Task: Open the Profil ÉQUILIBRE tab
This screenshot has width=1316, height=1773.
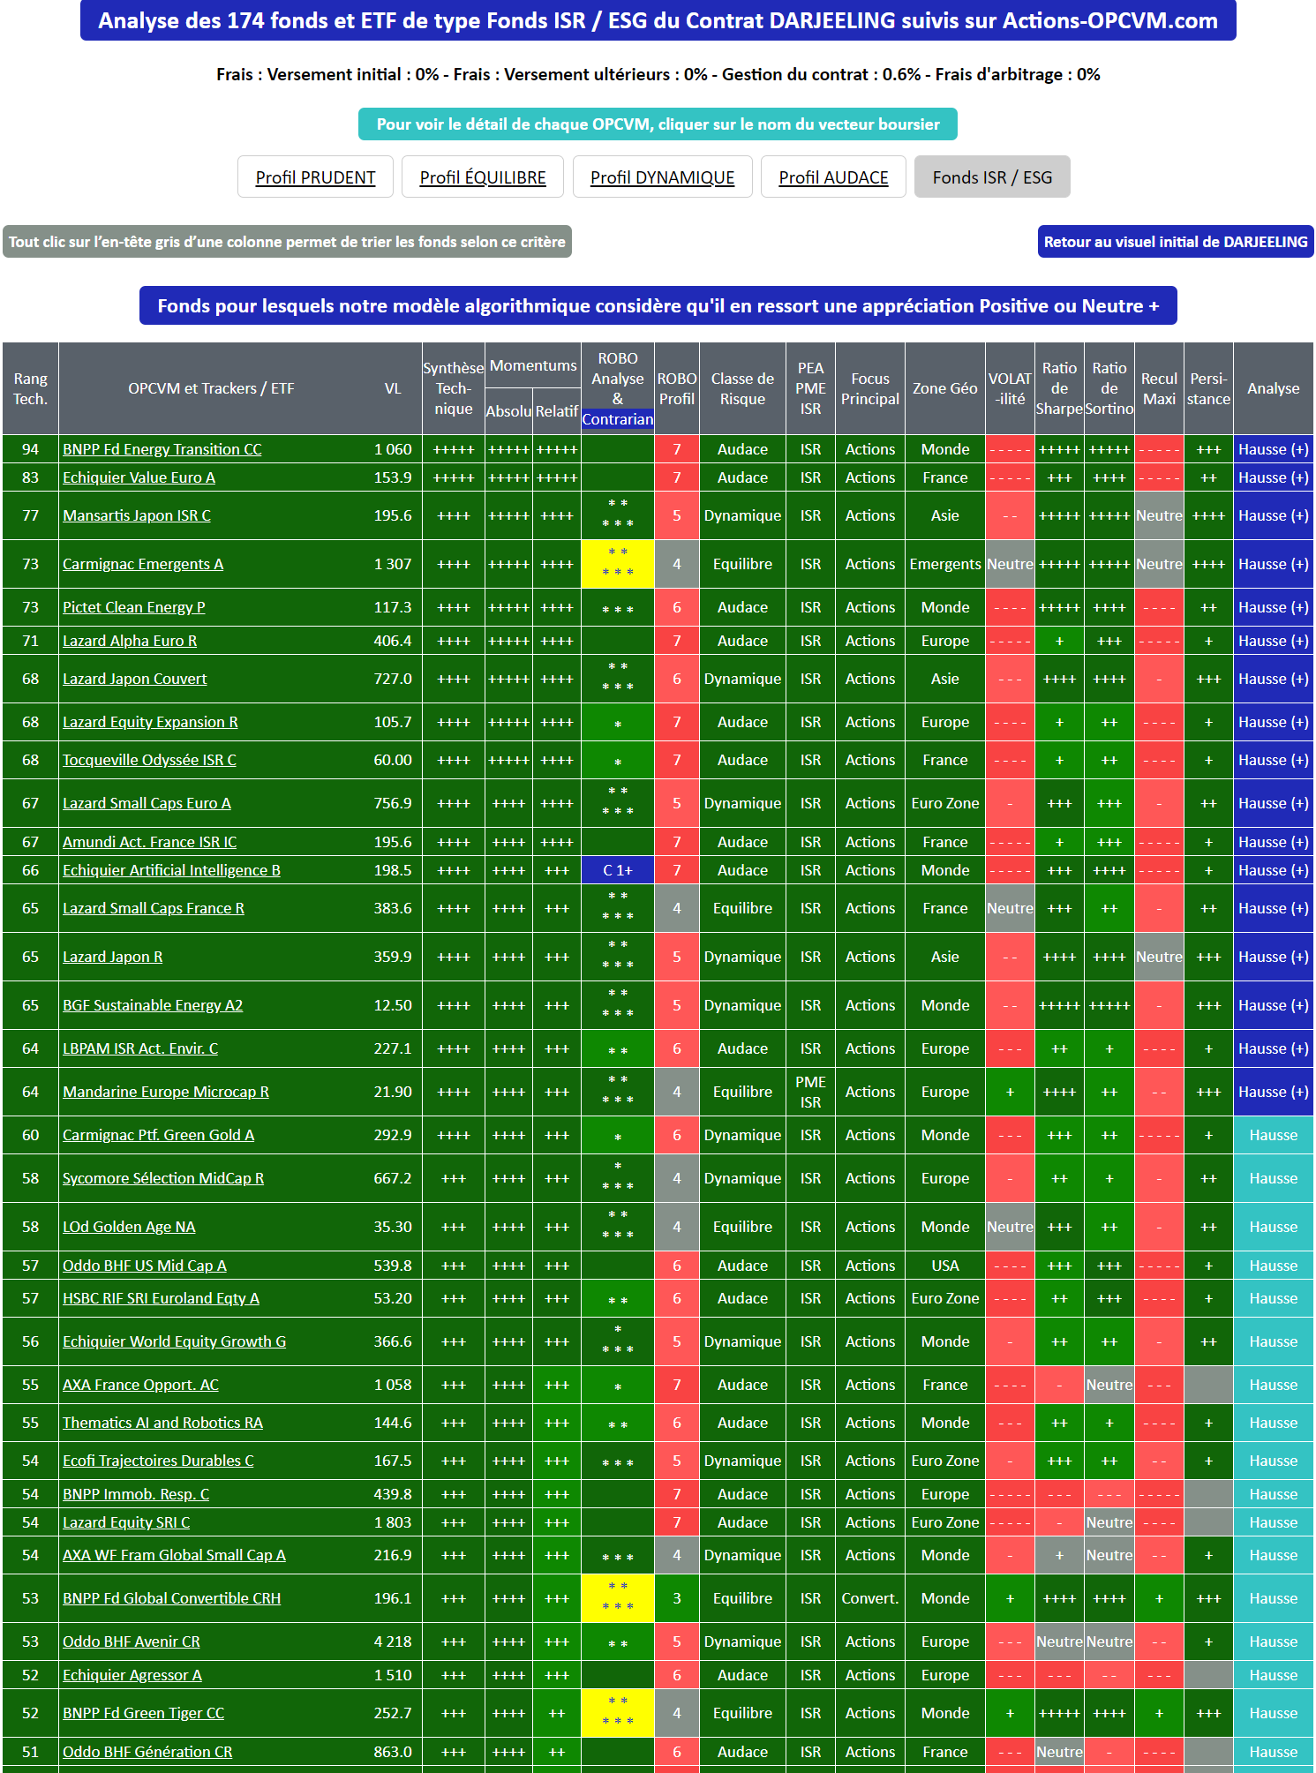Action: (x=483, y=177)
